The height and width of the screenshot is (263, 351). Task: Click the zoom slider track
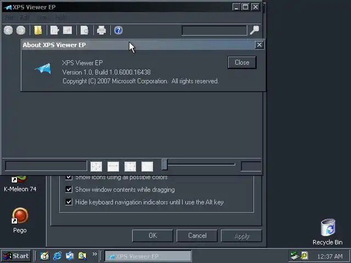coord(201,164)
